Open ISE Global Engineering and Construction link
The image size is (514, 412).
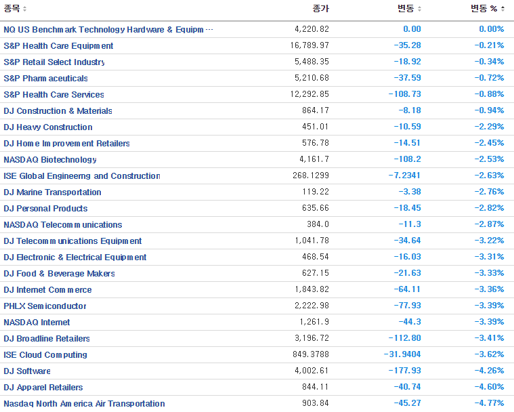pyautogui.click(x=82, y=176)
